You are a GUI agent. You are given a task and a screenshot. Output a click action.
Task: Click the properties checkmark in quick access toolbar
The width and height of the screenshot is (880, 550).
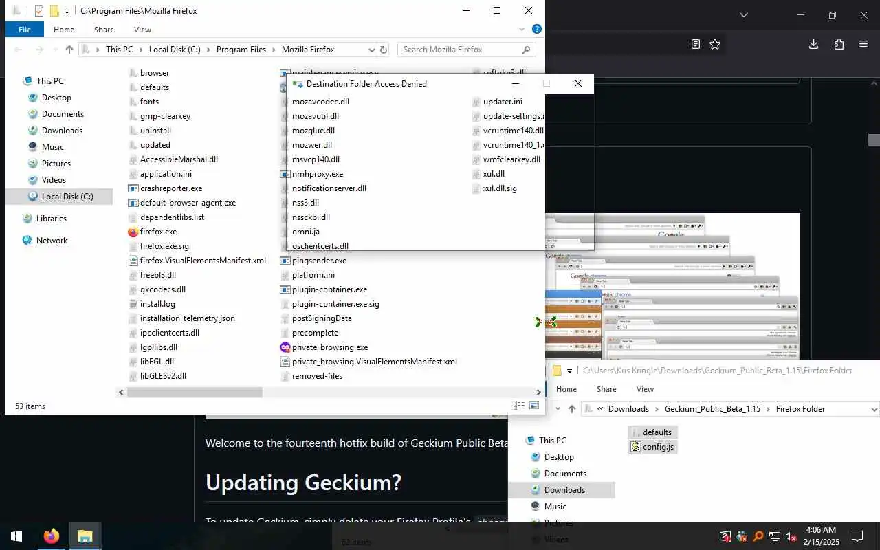[x=38, y=11]
